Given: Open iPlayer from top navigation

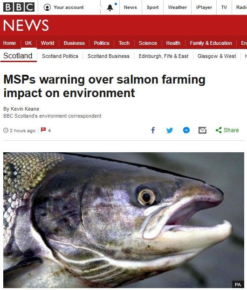Looking at the screenshot, I should point(204,7).
